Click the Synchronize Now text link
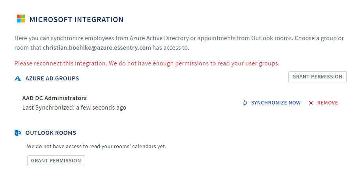The height and width of the screenshot is (188, 362). (x=276, y=103)
